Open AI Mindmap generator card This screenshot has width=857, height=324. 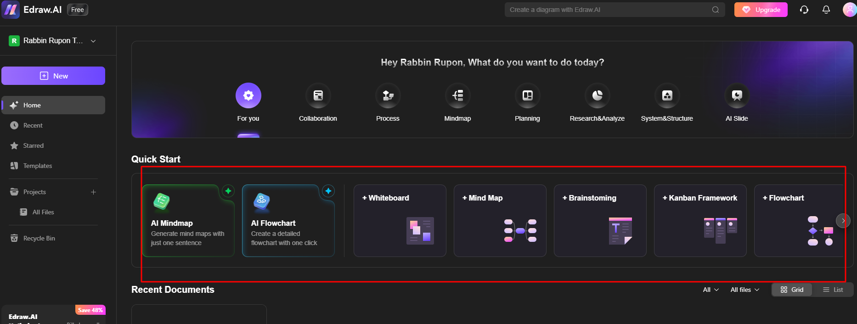tap(188, 221)
